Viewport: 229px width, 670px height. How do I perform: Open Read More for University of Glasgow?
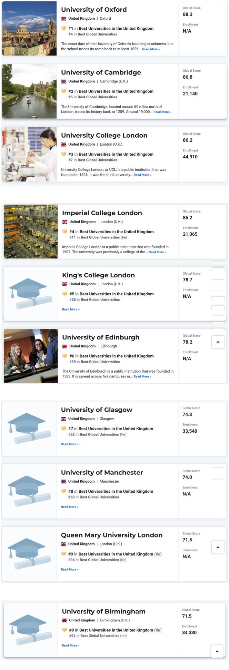[70, 444]
